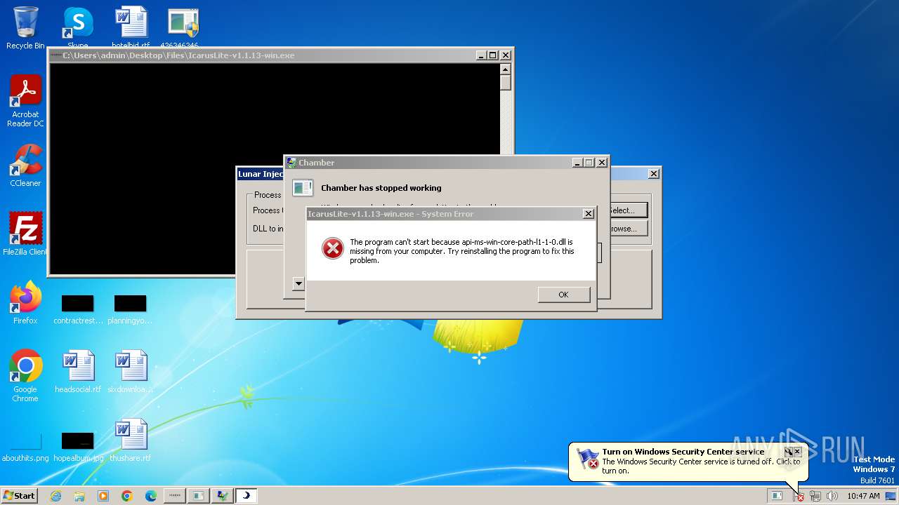Click the Action Center flag tray icon
Image resolution: width=899 pixels, height=505 pixels.
pyautogui.click(x=799, y=496)
